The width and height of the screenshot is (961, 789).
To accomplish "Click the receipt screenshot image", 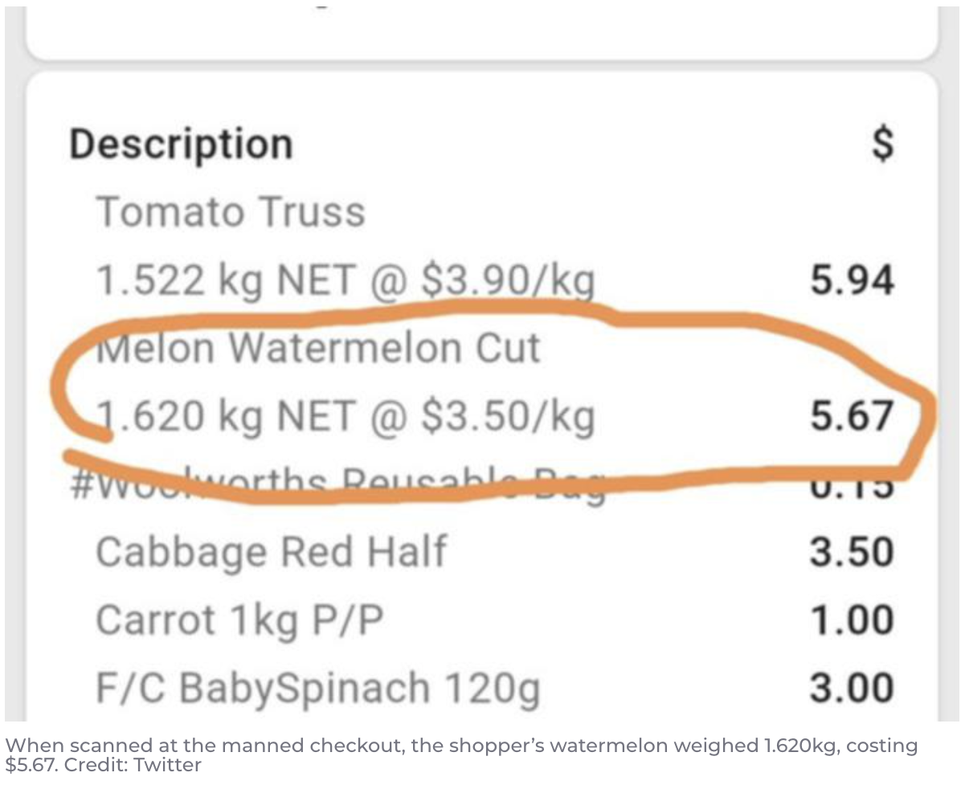I will tap(480, 364).
